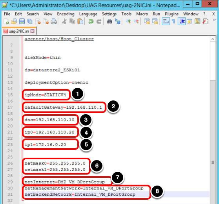Click line number 29 in margin

(x=10, y=182)
